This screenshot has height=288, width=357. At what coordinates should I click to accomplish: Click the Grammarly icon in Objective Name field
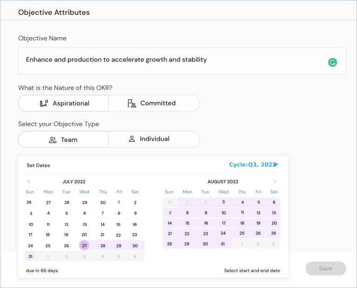pos(332,62)
